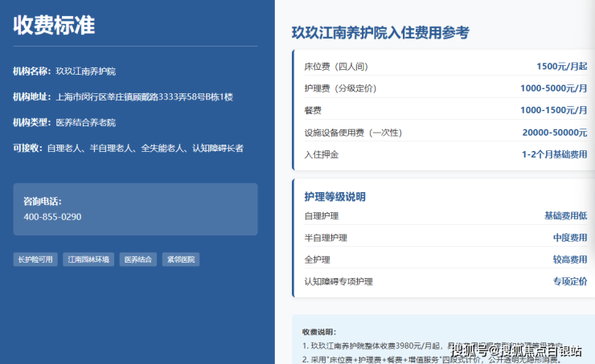Viewport: 595px width, 364px height.
Task: Click the 收费说明 heading
Action: (x=319, y=332)
